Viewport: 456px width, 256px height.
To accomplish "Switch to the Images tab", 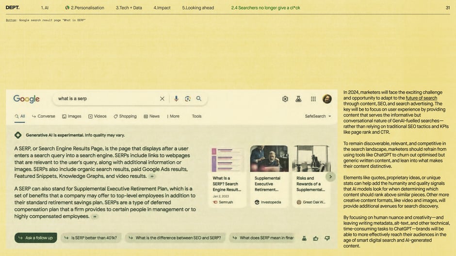I will click(x=71, y=116).
